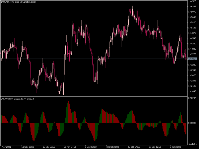
Task: Click the 1.45970 price axis label
Action: tap(192, 12)
